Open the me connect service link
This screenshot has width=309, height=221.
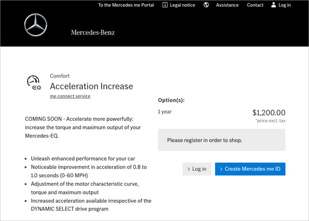point(70,96)
